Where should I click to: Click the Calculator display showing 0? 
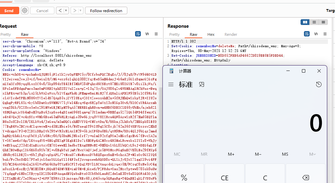coord(316,123)
